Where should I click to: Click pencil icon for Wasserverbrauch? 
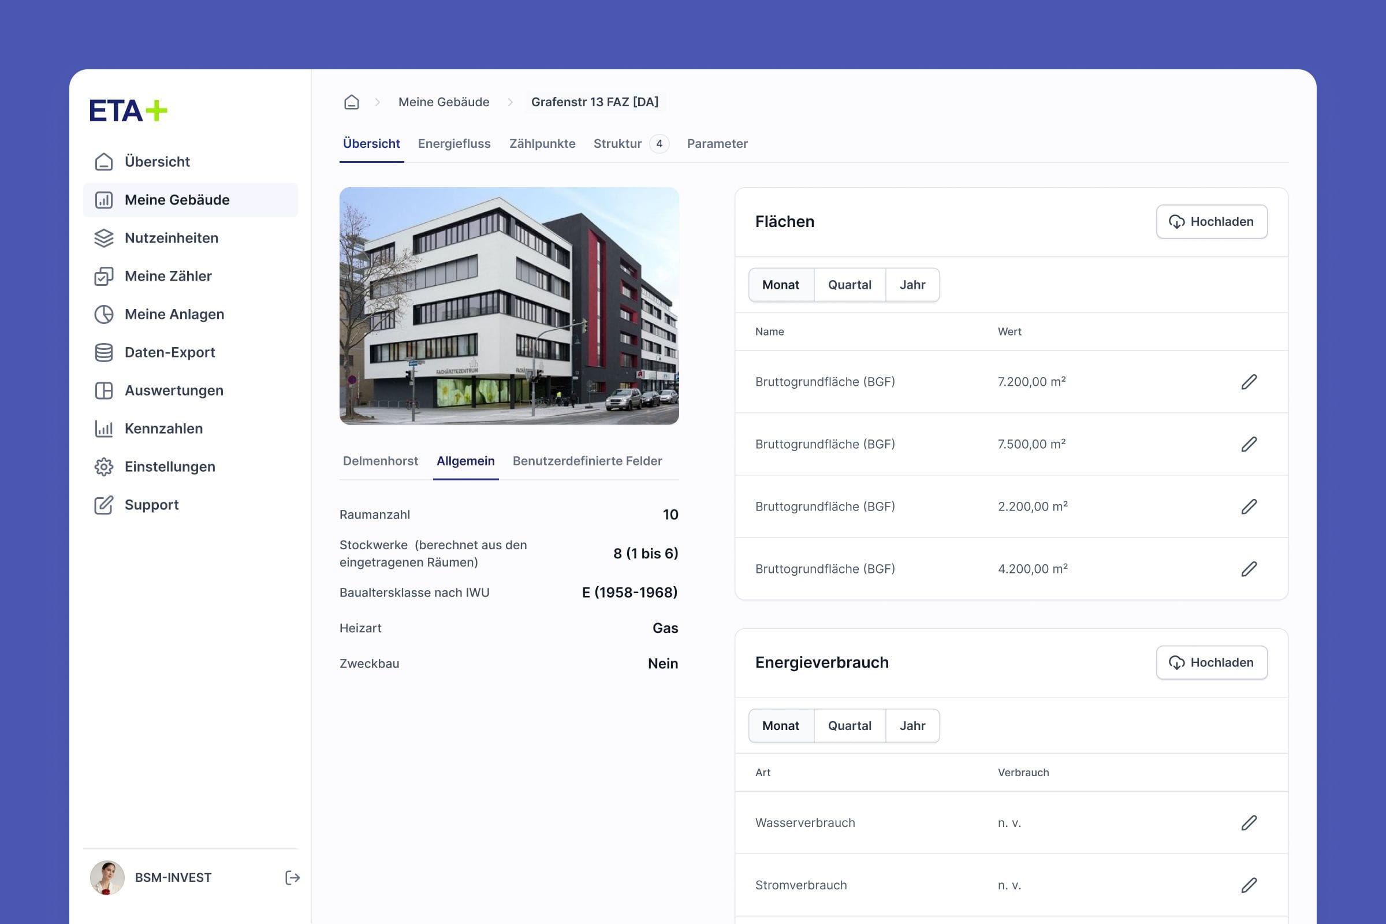point(1249,822)
